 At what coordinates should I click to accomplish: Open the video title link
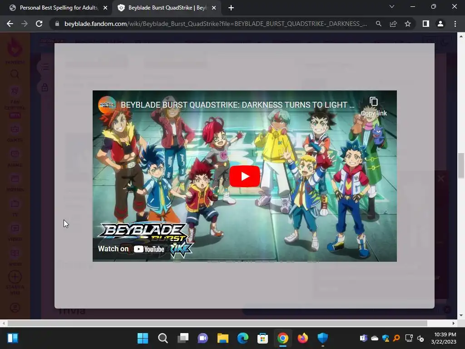tap(237, 105)
